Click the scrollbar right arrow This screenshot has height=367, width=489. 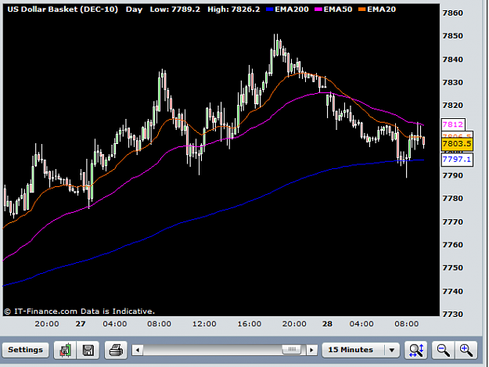(x=311, y=350)
